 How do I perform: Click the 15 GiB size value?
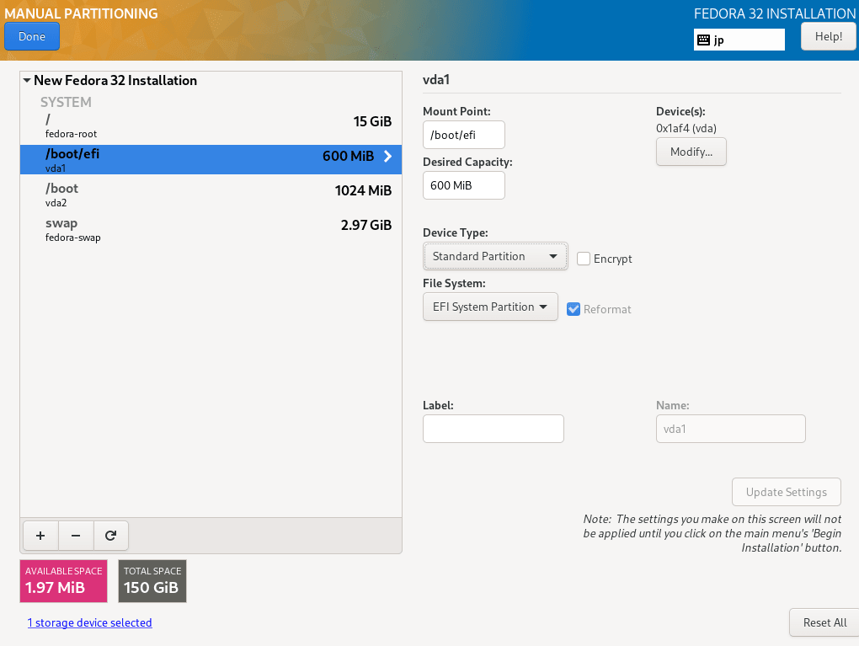[372, 121]
